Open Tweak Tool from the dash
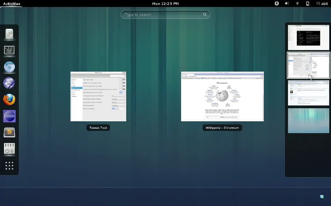The width and height of the screenshot is (331, 206). pos(9,148)
